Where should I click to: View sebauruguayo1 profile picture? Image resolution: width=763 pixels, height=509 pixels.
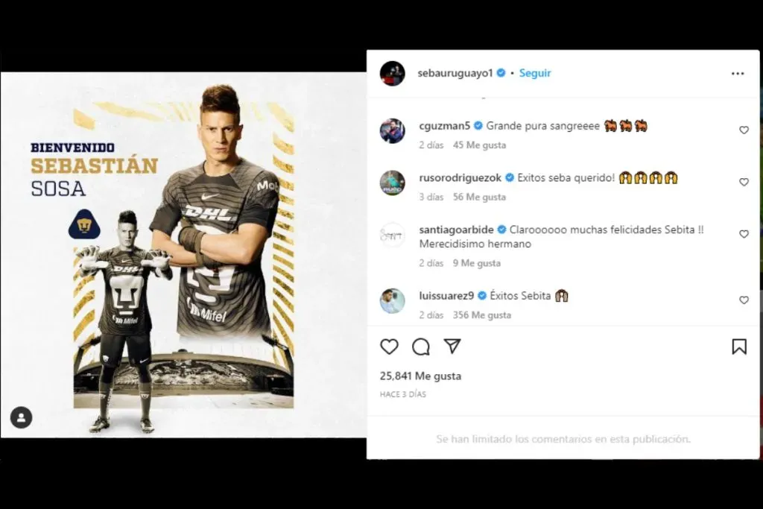coord(392,74)
